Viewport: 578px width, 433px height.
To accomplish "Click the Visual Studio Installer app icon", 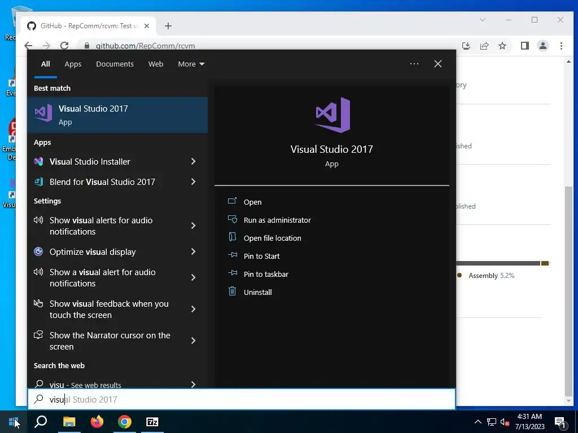I will click(39, 161).
